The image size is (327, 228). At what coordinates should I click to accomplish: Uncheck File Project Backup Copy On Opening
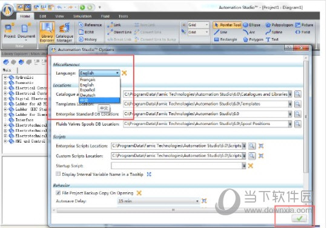[58, 193]
